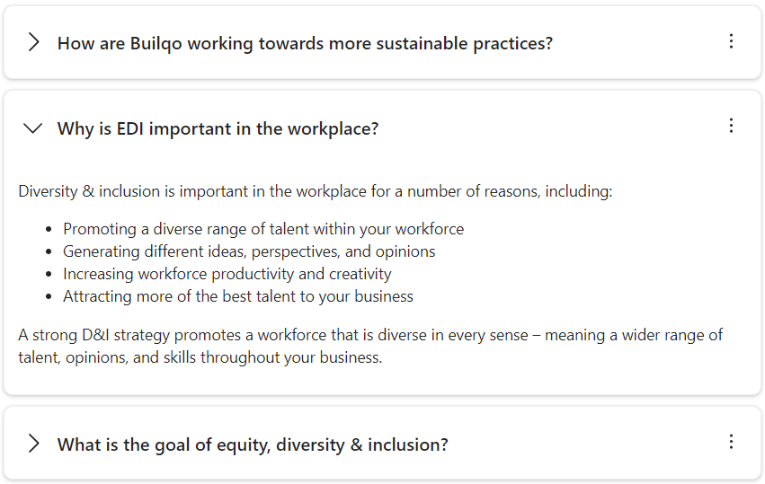
Task: Open three-dot menu for EDI workplace question
Action: point(731,126)
